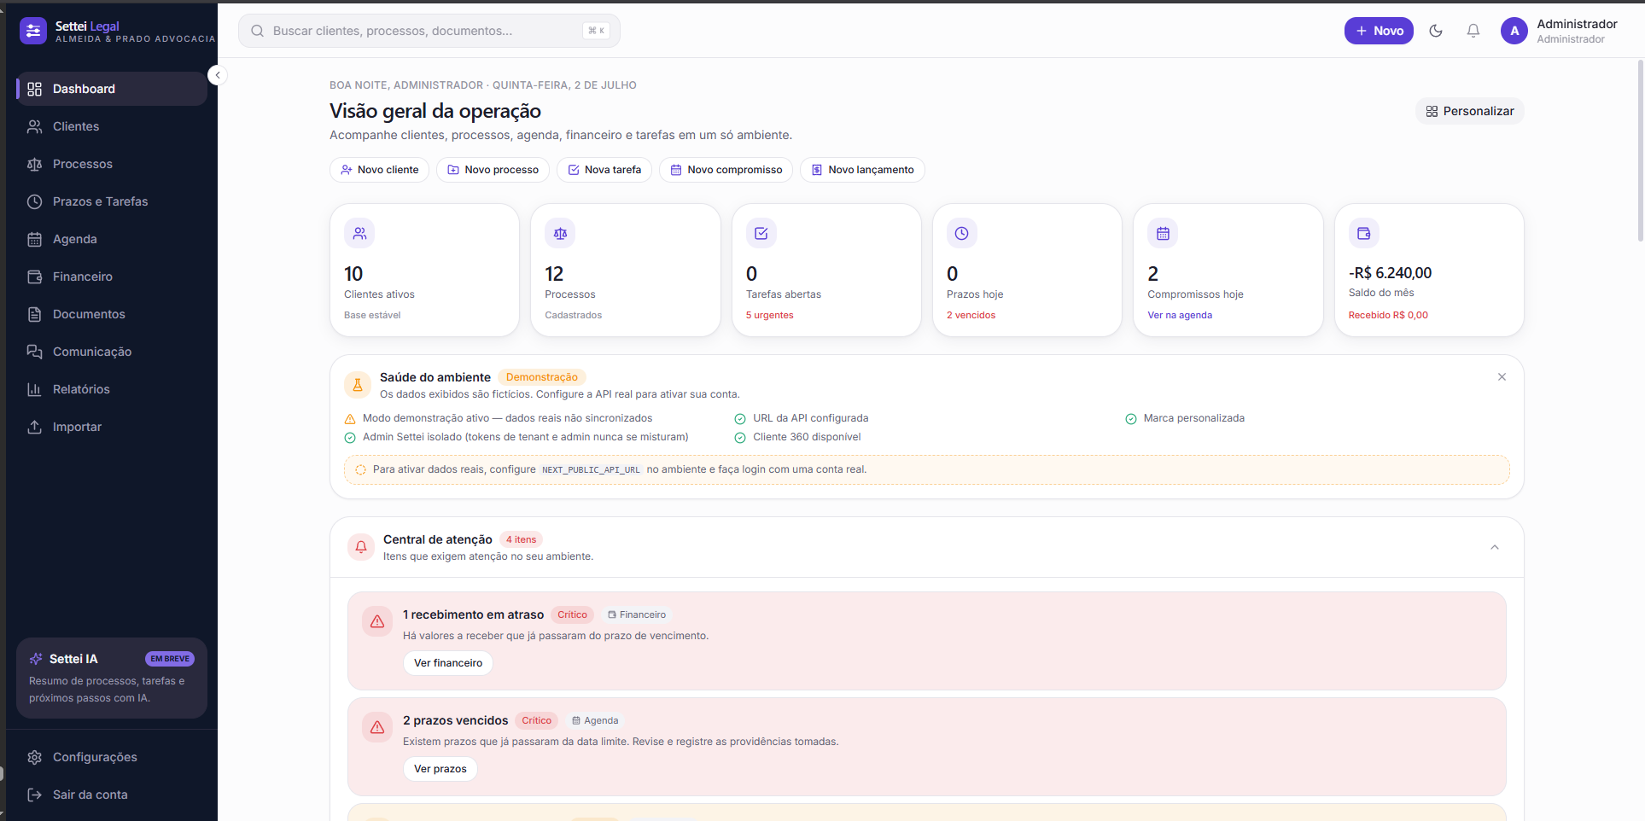Click the Novo compromisso quick action
The height and width of the screenshot is (821, 1645).
726,170
